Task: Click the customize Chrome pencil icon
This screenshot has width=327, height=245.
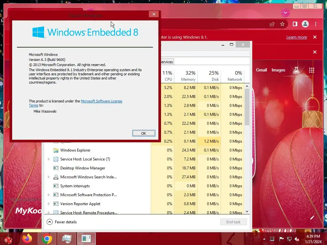Action: 312,218
